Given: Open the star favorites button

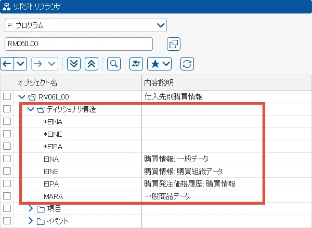Looking at the screenshot, I should 160,64.
